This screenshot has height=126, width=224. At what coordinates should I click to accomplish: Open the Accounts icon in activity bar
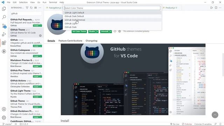[4, 109]
